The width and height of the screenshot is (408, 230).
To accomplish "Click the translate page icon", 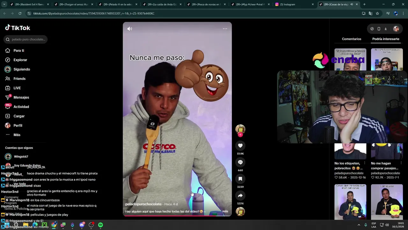I will tap(370, 13).
